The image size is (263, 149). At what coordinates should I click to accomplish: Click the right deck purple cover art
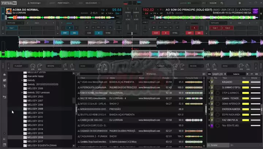255,11
